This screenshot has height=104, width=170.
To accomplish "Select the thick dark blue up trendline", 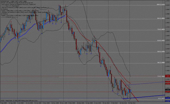I will click(x=144, y=97).
